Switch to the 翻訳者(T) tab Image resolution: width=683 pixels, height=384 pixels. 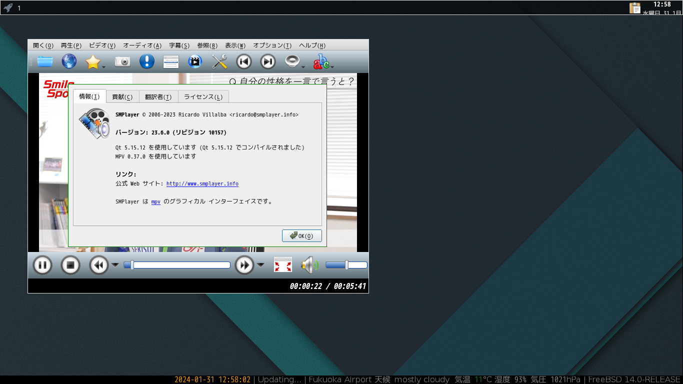coord(158,97)
